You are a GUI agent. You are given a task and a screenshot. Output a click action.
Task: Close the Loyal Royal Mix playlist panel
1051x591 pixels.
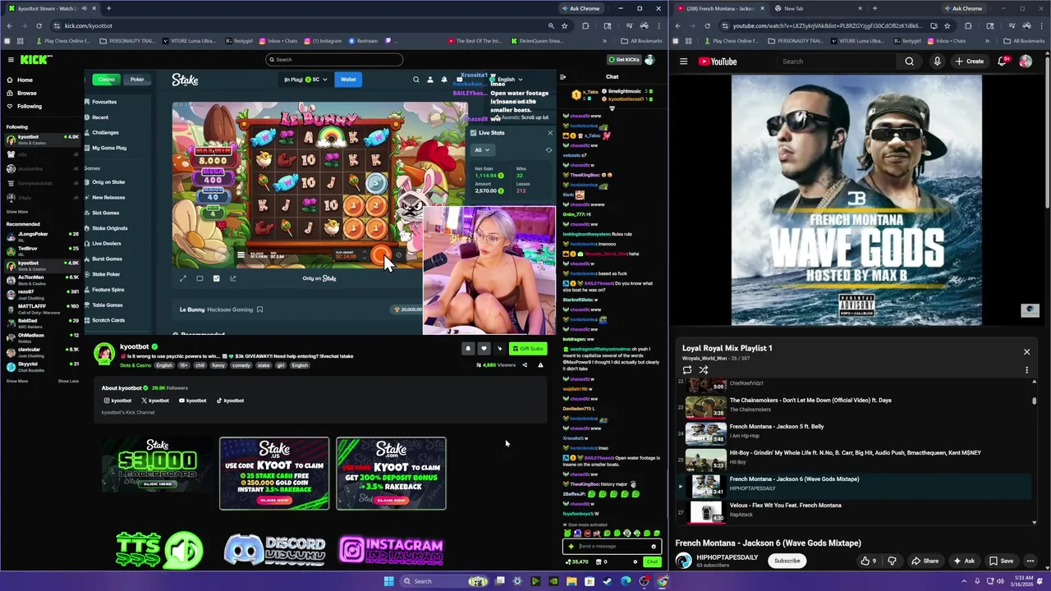[x=1026, y=352]
